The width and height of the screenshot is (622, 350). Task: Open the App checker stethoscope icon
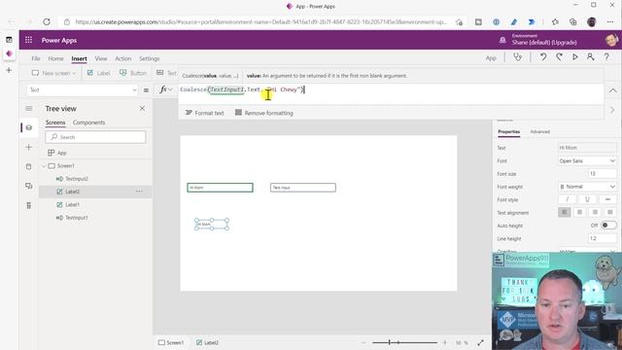click(x=518, y=57)
